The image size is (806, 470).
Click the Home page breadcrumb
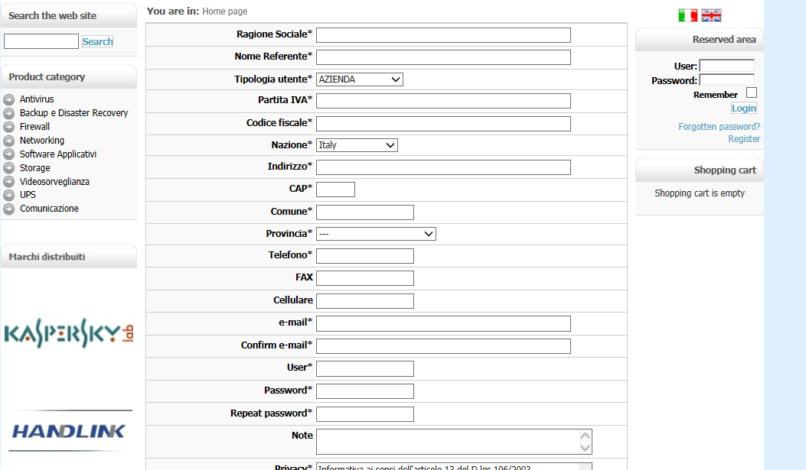coord(224,11)
